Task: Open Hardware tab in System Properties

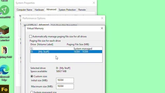Action: 39,10
